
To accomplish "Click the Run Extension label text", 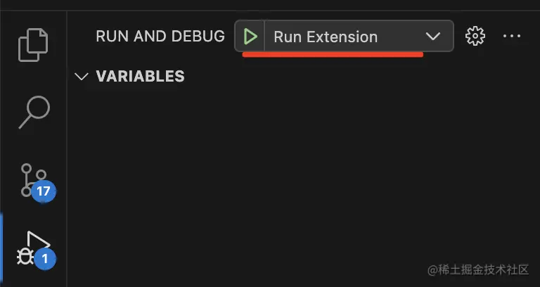I will click(x=325, y=37).
